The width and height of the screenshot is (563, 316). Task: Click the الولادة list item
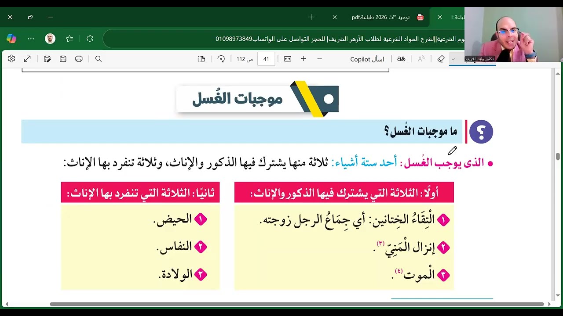pyautogui.click(x=183, y=274)
